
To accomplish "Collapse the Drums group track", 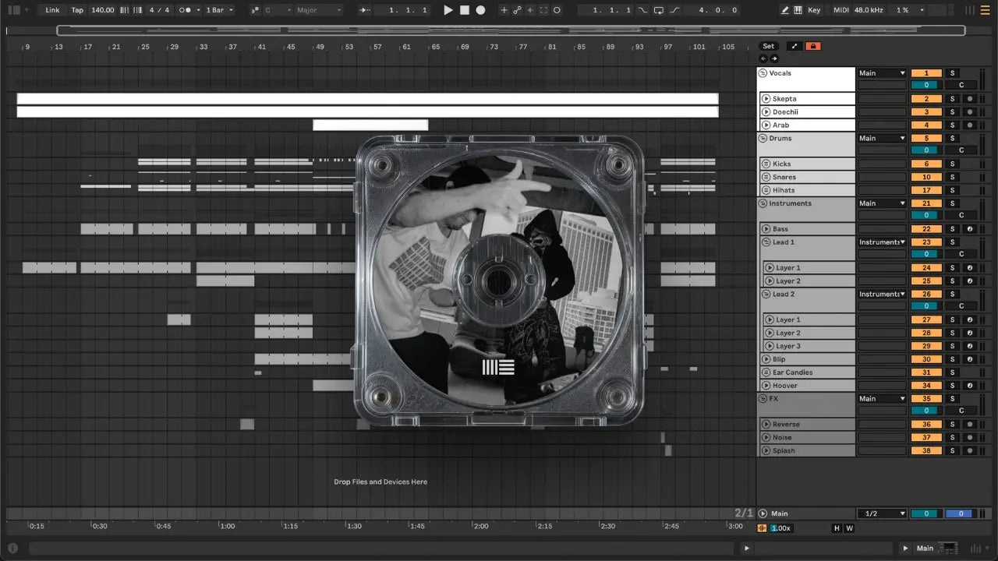I will tap(763, 138).
